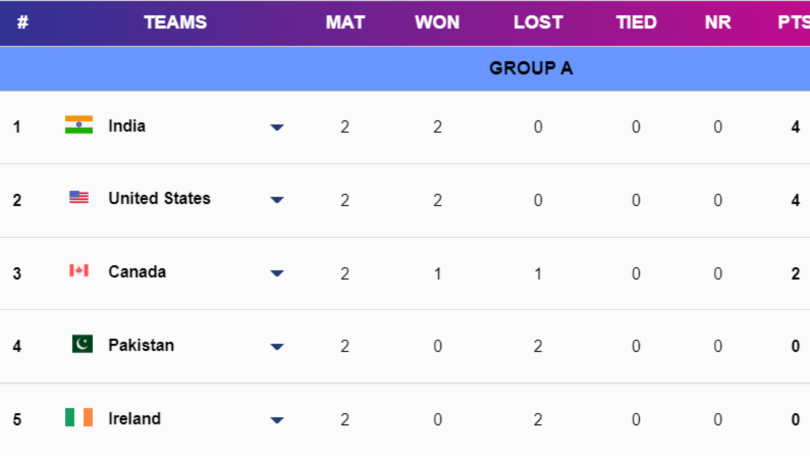
Task: Click the MAT column header
Action: (345, 22)
